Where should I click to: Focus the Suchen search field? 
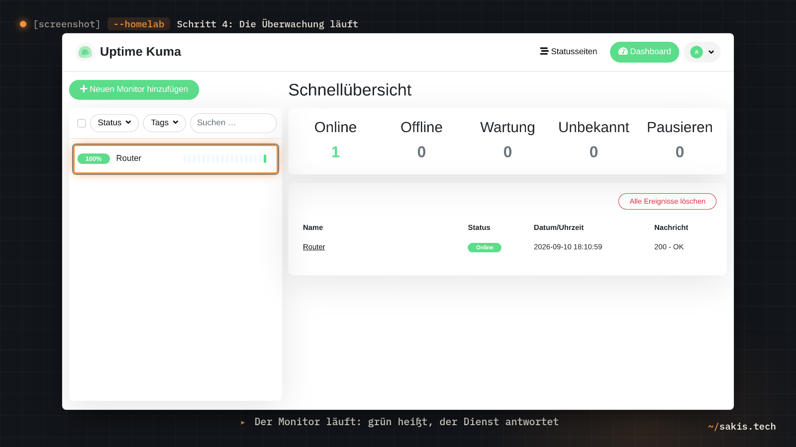click(233, 123)
